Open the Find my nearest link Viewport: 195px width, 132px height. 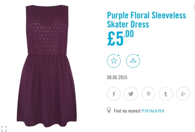(x=127, y=111)
